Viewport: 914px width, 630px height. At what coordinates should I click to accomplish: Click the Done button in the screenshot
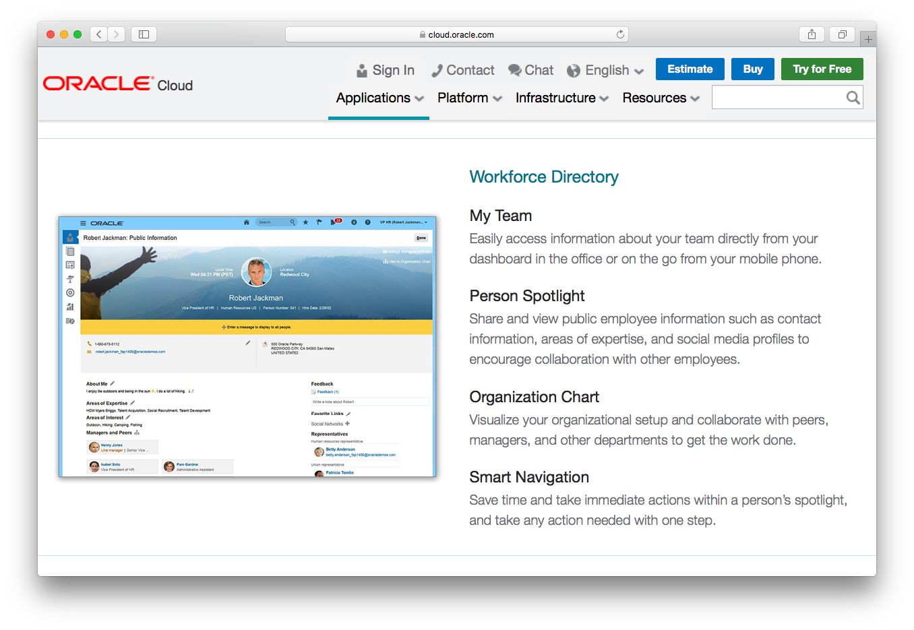421,238
